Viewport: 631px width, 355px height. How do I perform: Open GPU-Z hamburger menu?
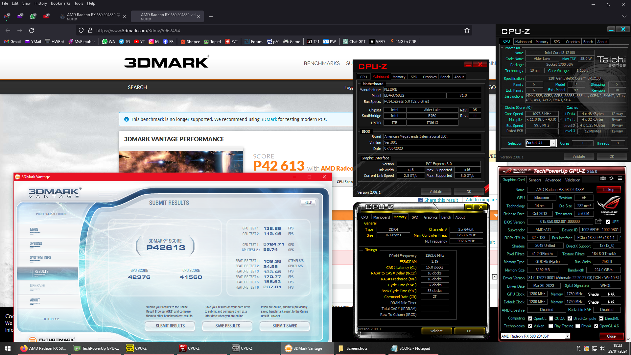pos(620,178)
